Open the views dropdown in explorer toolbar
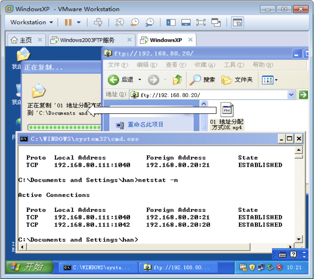The image size is (314, 279). coord(270,80)
